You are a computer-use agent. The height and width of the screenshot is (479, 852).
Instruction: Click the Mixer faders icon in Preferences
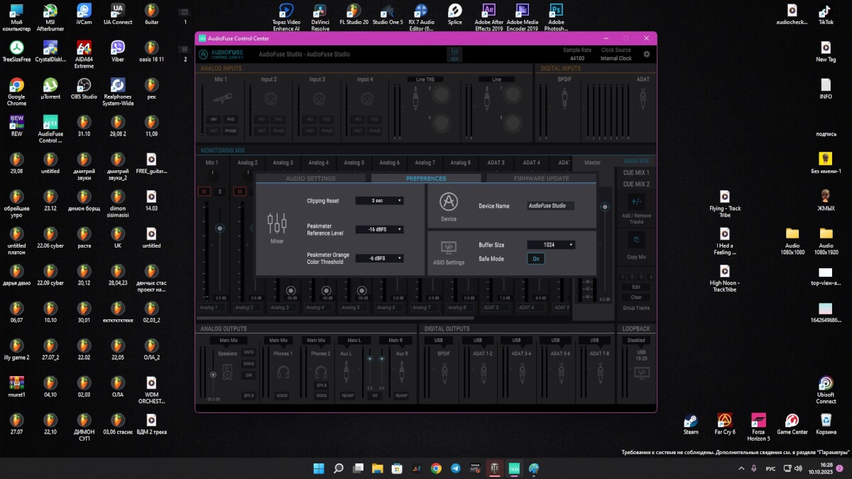pos(277,224)
